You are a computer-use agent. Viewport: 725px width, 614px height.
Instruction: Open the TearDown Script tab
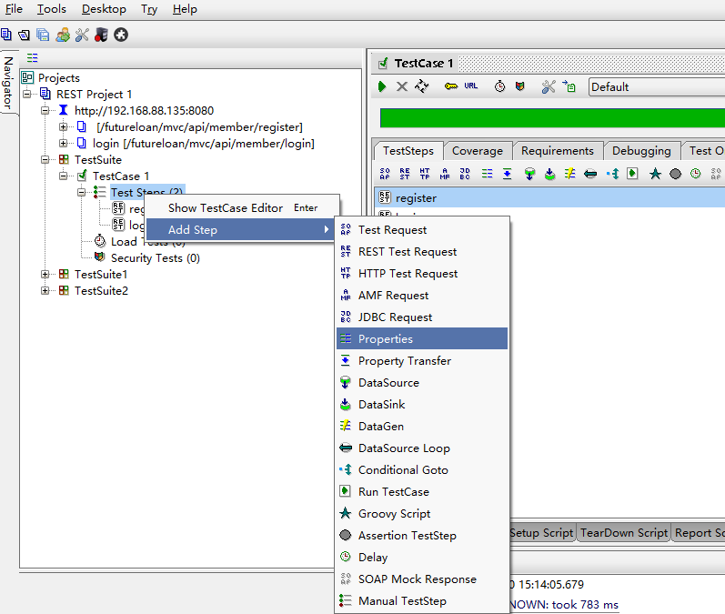pos(624,533)
